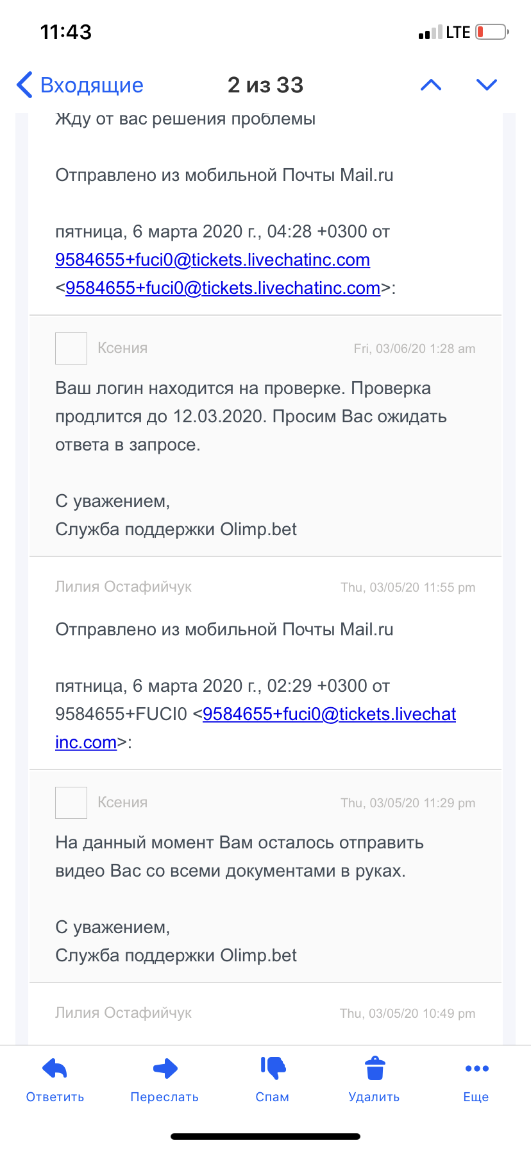
Task: Tap the Входящие back label
Action: coord(92,85)
